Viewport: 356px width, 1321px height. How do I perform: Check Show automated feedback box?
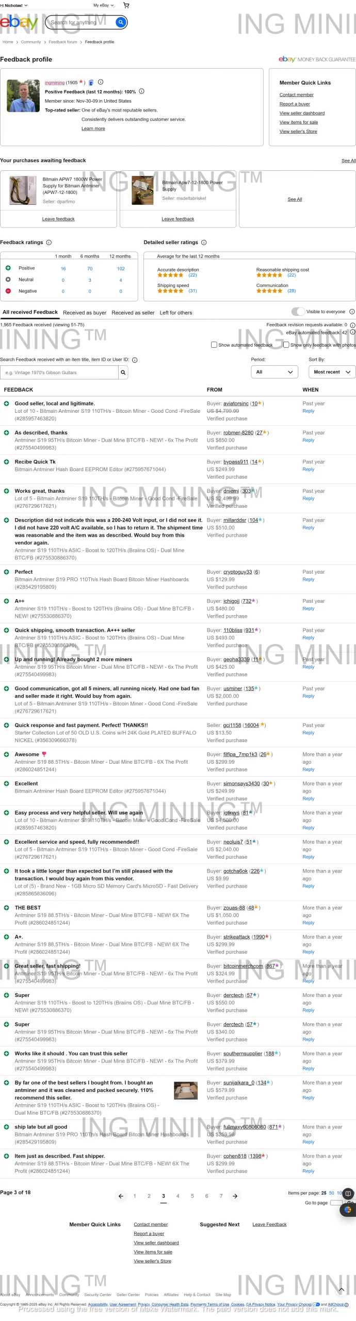click(214, 345)
